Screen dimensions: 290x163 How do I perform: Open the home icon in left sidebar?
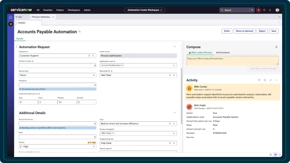click(x=11, y=17)
